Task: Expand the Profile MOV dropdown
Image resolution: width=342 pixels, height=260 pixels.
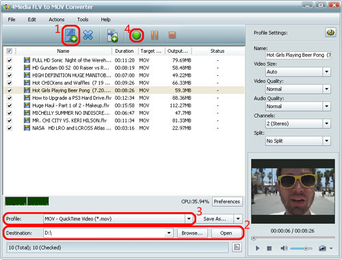Action: tap(189, 219)
